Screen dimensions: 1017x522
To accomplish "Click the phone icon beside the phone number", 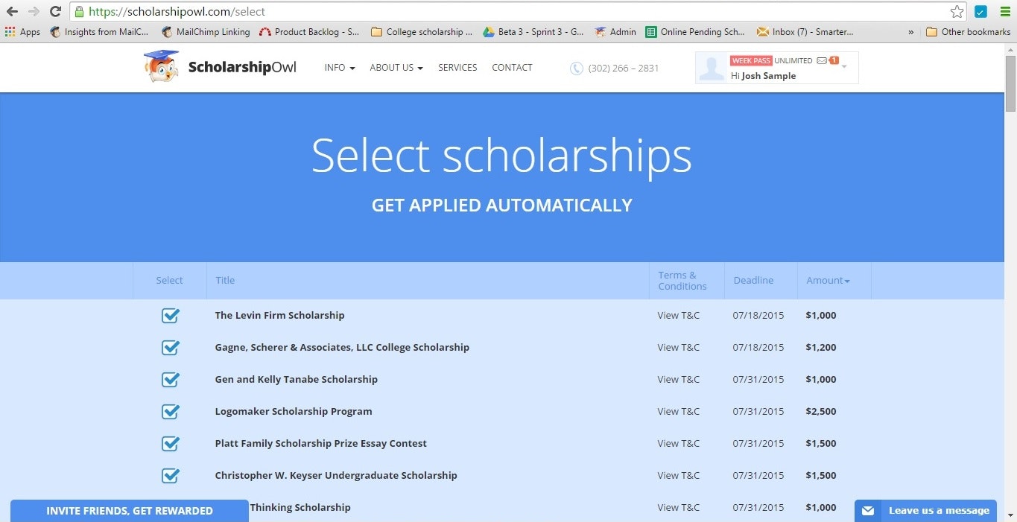I will coord(577,68).
